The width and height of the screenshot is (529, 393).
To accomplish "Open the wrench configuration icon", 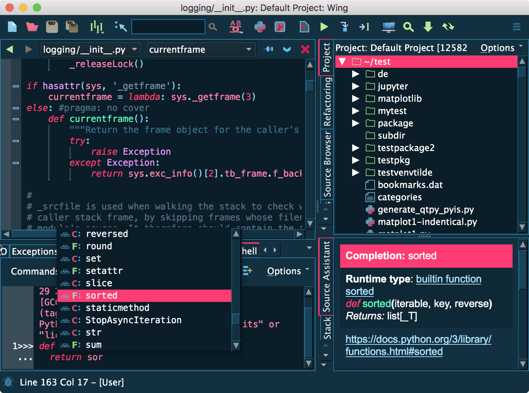I will (x=280, y=27).
